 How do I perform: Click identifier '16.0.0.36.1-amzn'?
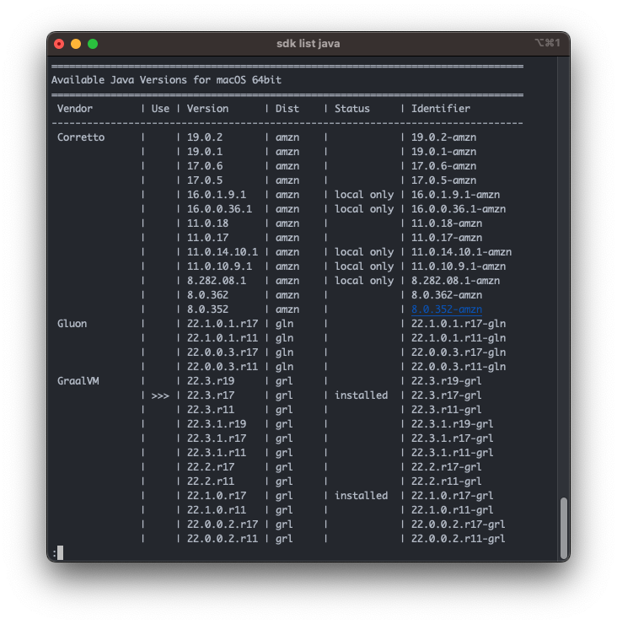pyautogui.click(x=459, y=209)
